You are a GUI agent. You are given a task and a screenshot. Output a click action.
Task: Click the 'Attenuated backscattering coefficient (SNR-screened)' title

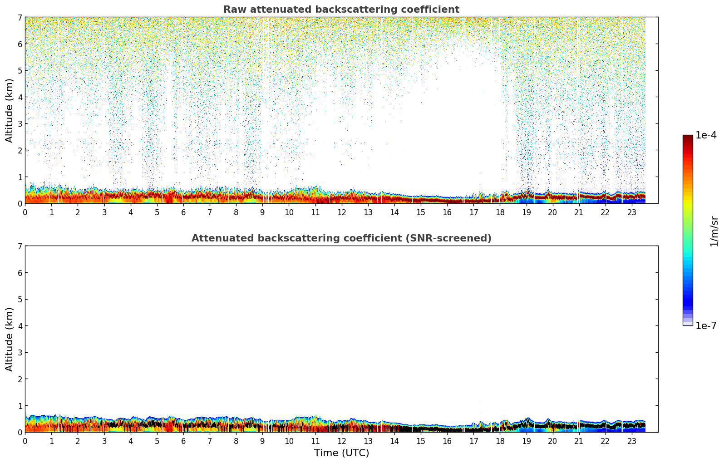[x=341, y=238]
